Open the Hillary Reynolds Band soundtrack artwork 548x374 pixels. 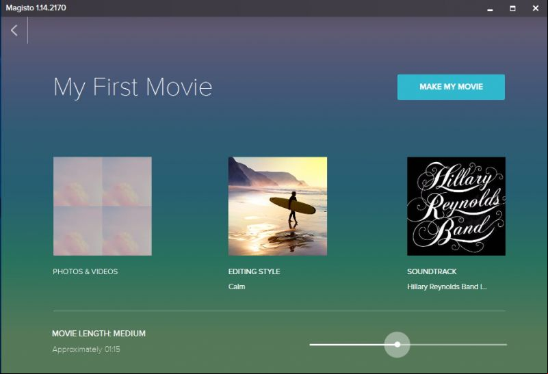[x=456, y=206]
